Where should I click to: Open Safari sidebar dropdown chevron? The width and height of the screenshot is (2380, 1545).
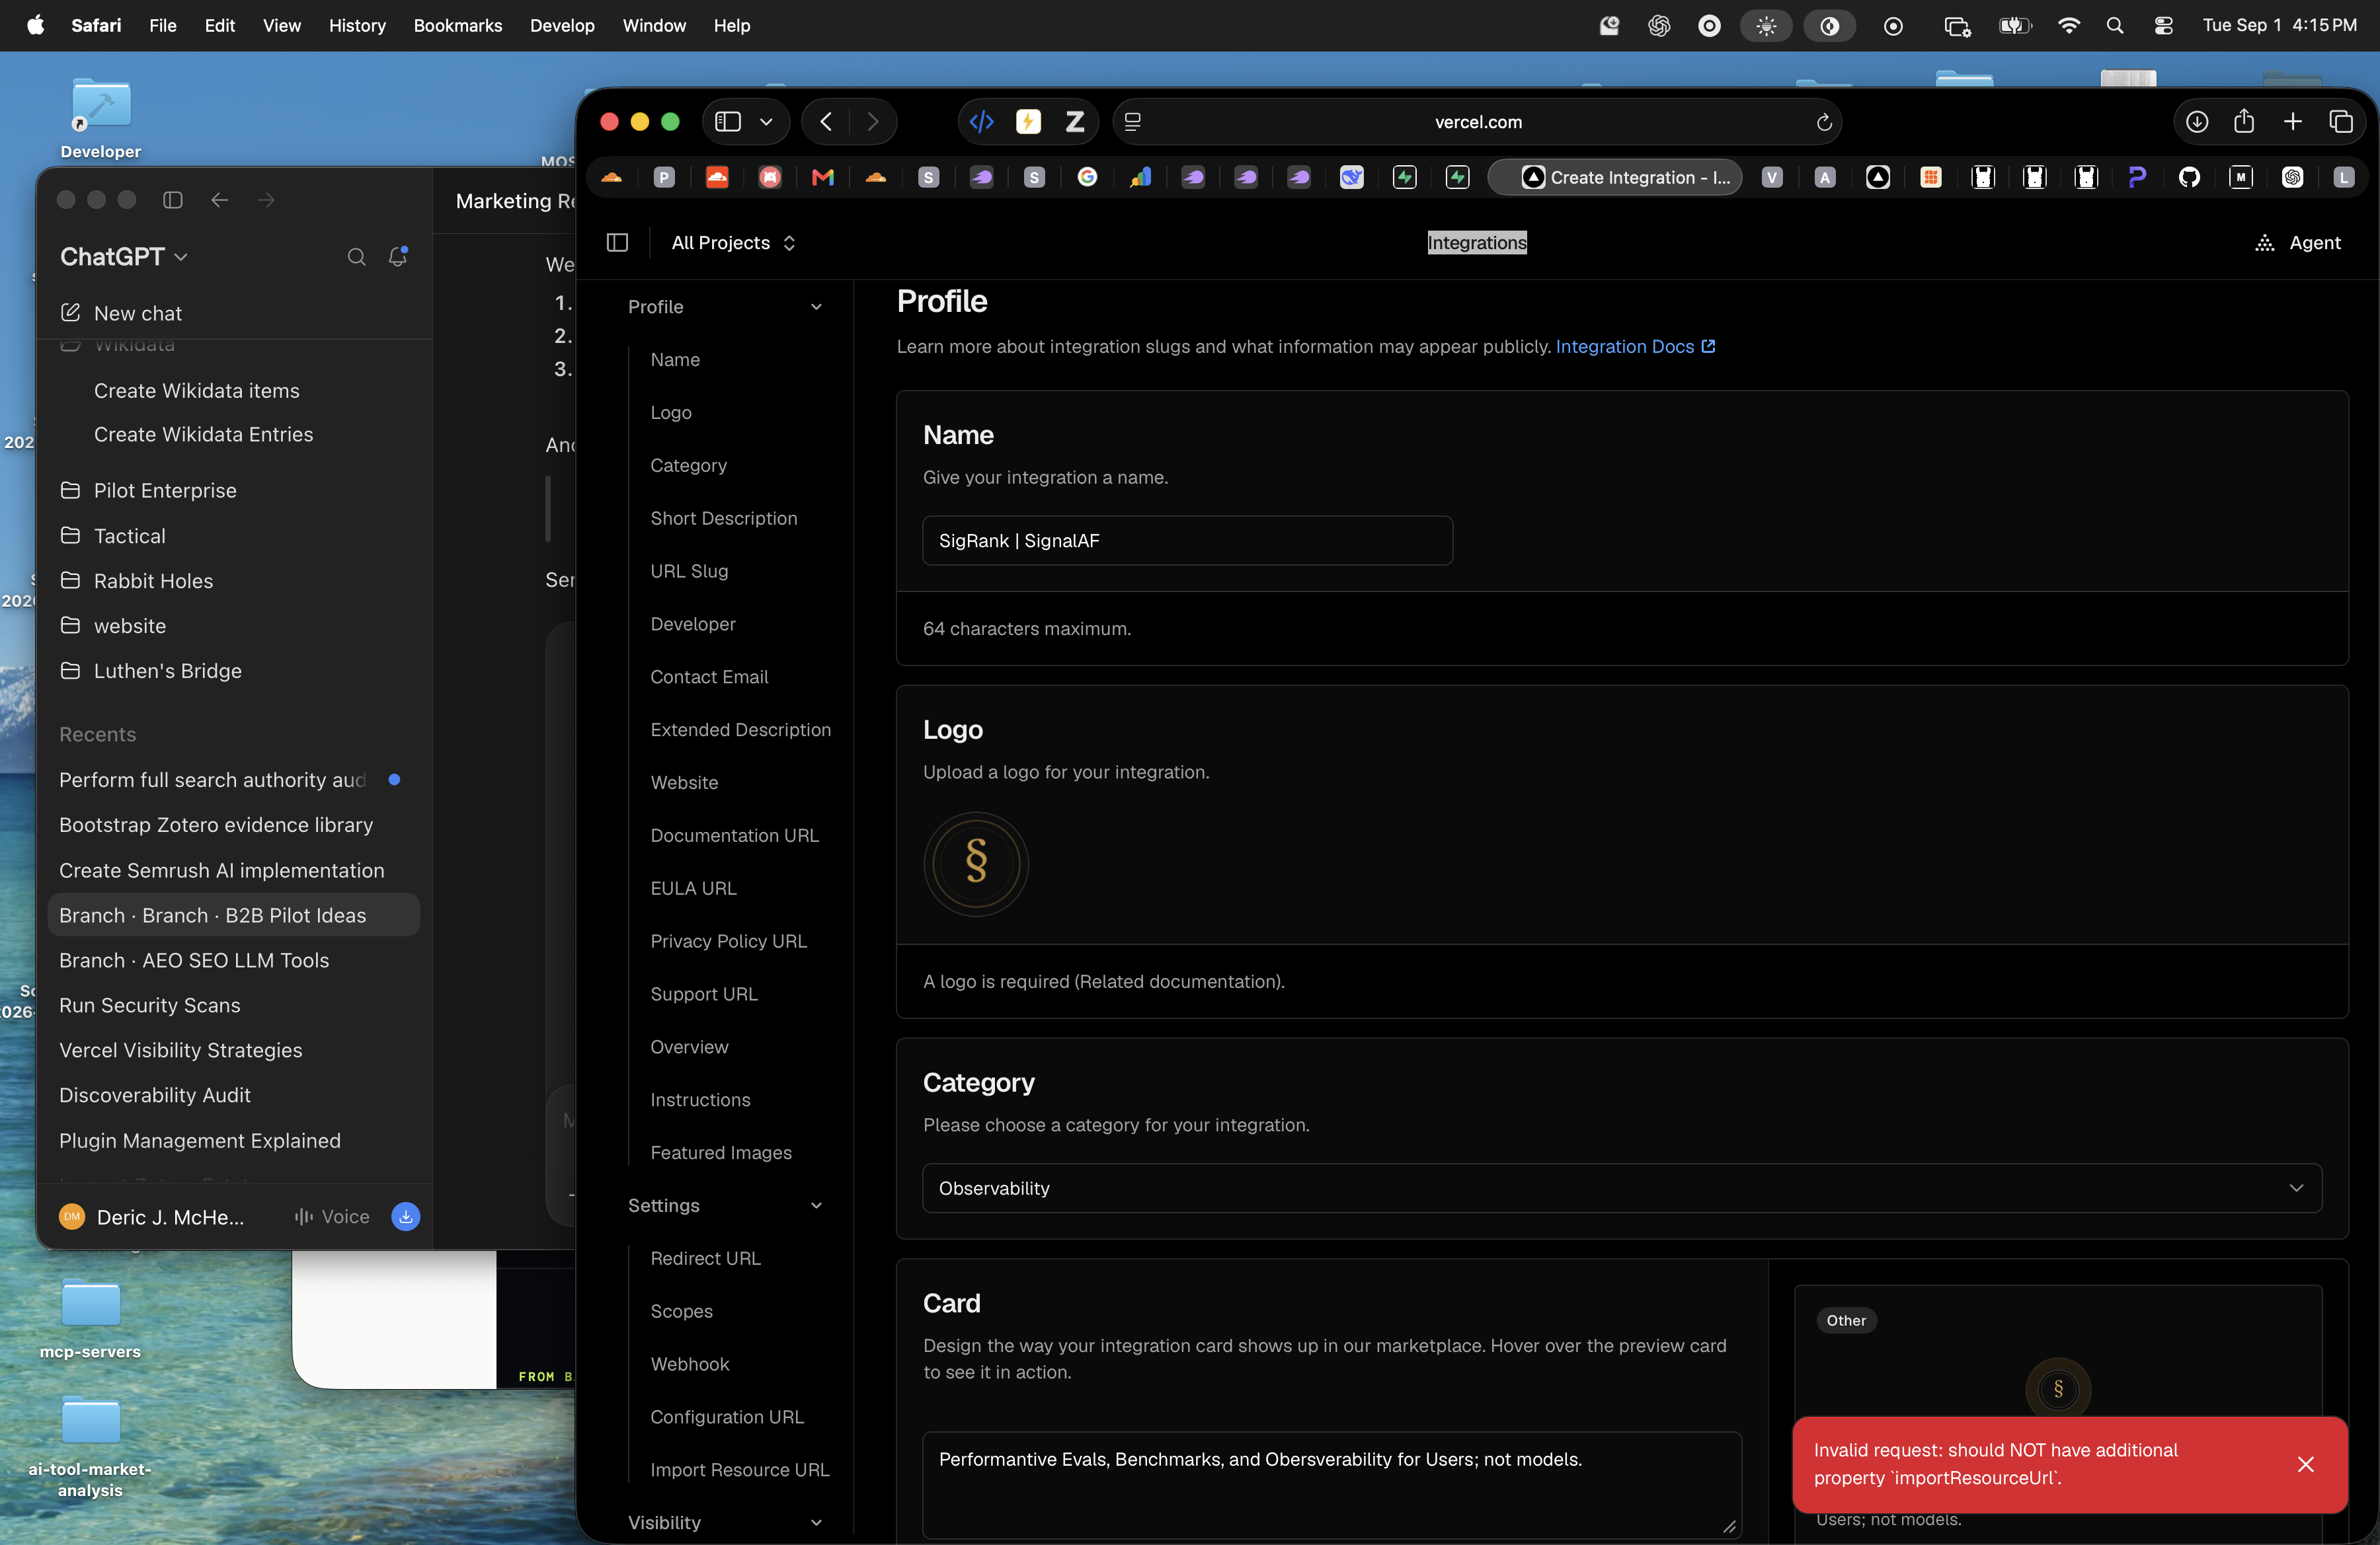[x=766, y=122]
